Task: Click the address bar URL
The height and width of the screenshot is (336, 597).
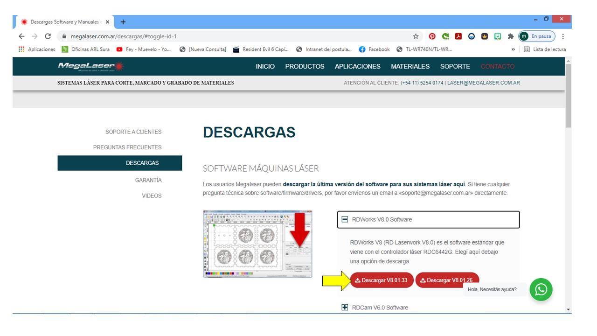Action: [x=124, y=36]
